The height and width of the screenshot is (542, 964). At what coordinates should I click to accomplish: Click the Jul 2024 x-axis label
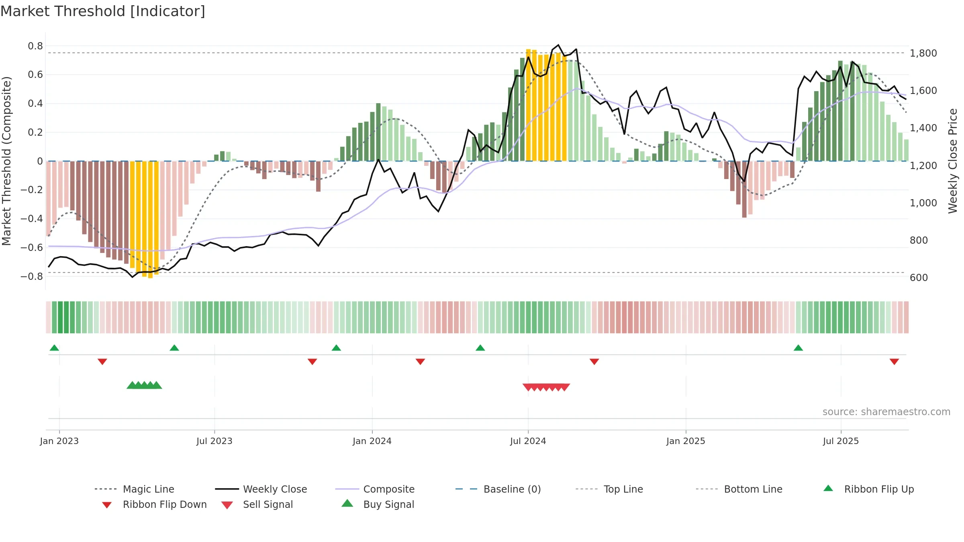click(528, 441)
